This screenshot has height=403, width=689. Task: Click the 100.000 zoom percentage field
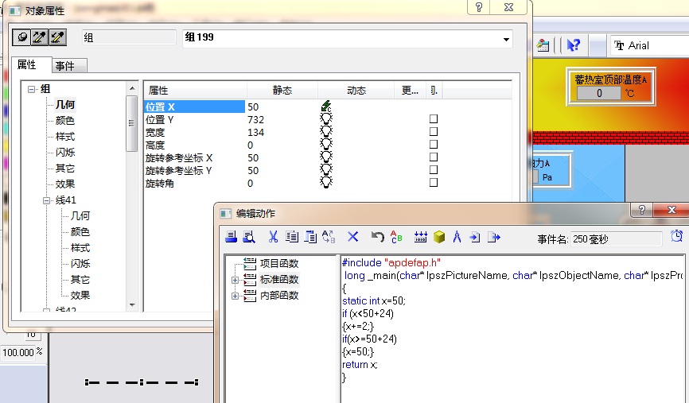[x=18, y=352]
